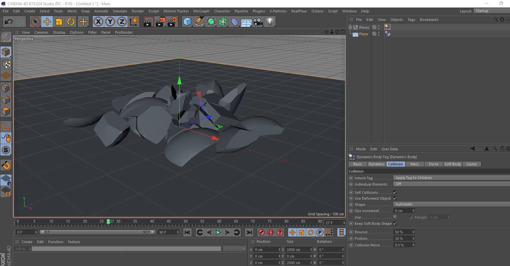510x266 pixels.
Task: Open the Inherit Tag dropdown
Action: (x=451, y=178)
